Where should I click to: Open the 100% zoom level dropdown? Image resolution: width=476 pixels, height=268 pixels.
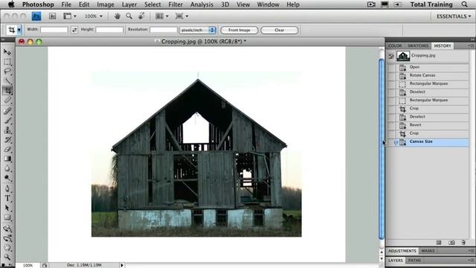(94, 16)
